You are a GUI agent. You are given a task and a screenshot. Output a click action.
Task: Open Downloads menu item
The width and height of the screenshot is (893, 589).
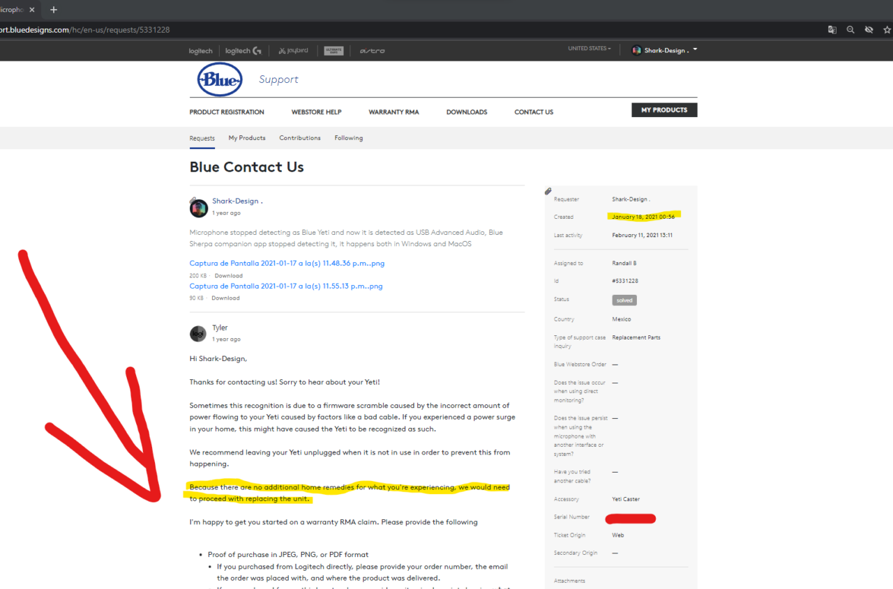(467, 112)
